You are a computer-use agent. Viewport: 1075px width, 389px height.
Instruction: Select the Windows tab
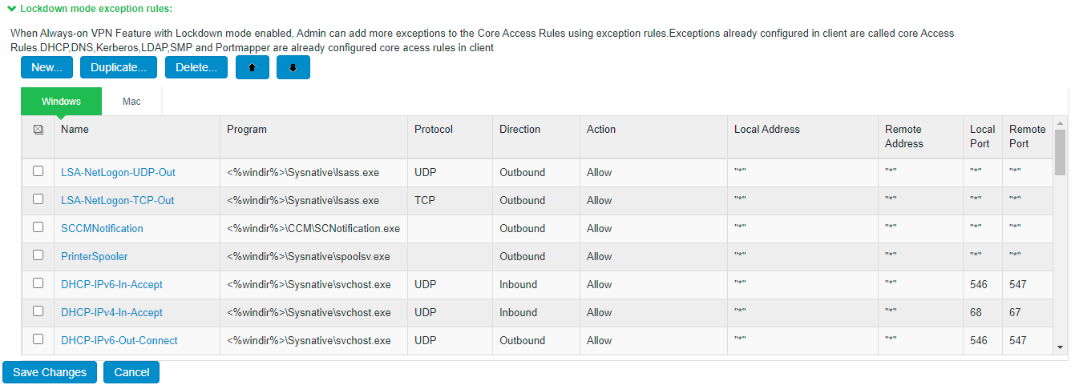click(x=61, y=102)
